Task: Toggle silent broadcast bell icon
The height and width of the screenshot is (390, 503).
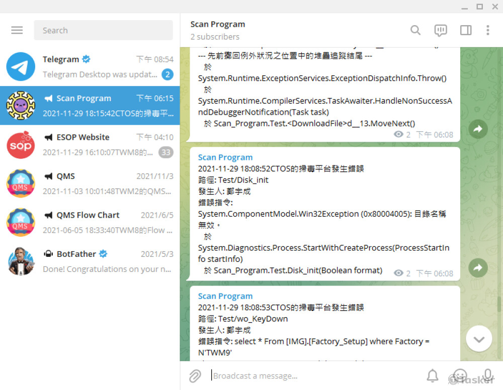Action: tap(432, 375)
